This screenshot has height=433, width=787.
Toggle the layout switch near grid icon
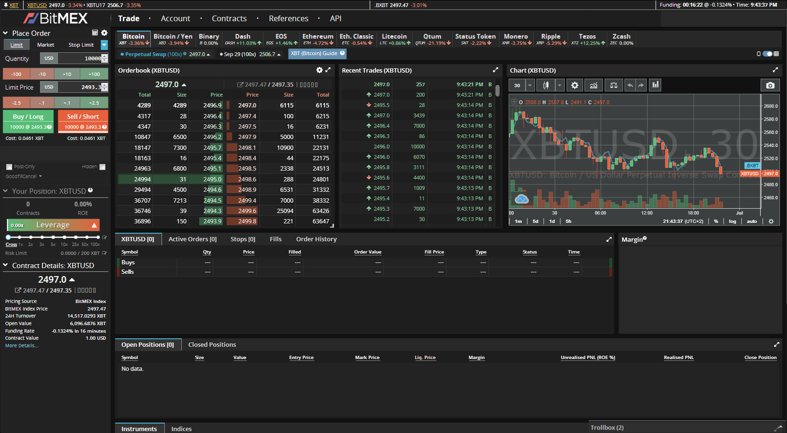click(x=767, y=54)
